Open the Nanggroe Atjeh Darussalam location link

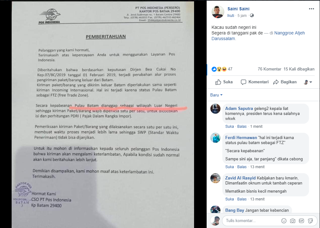pos(258,36)
